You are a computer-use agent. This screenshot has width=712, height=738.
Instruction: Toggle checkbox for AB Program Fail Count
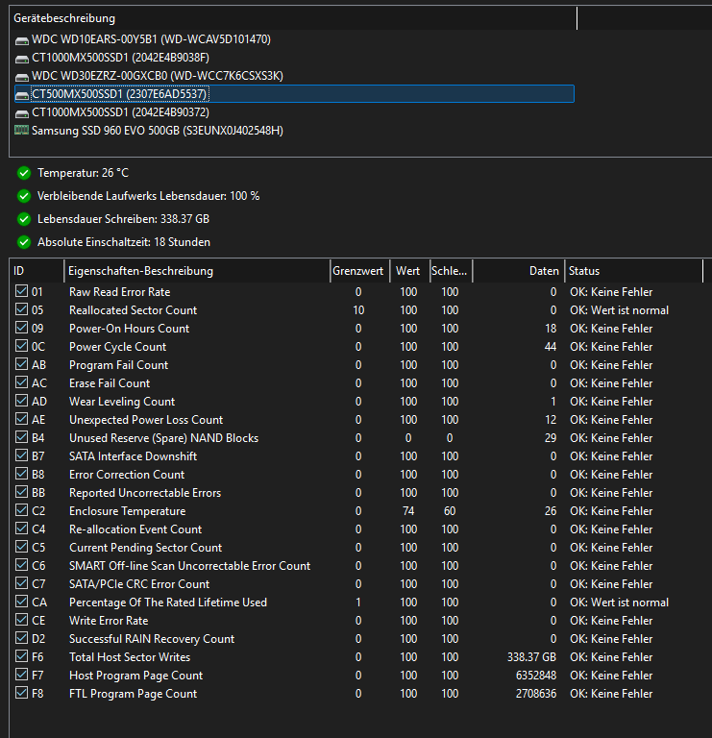[x=21, y=364]
